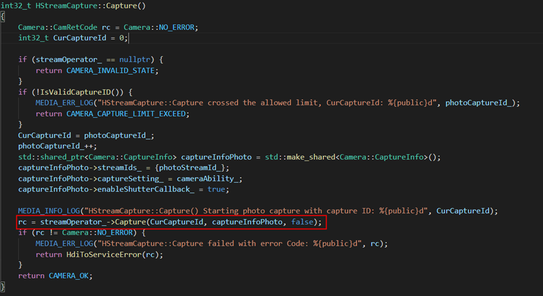Click 'Camera::CamRetCode' type in the rc declaration
The width and height of the screenshot is (543, 296).
[58, 28]
